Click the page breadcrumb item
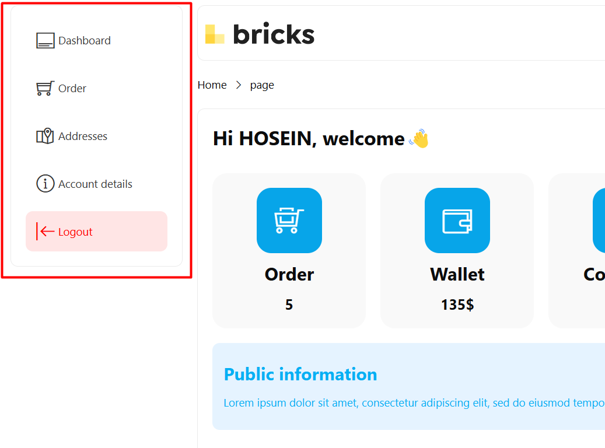The width and height of the screenshot is (605, 448). point(262,85)
